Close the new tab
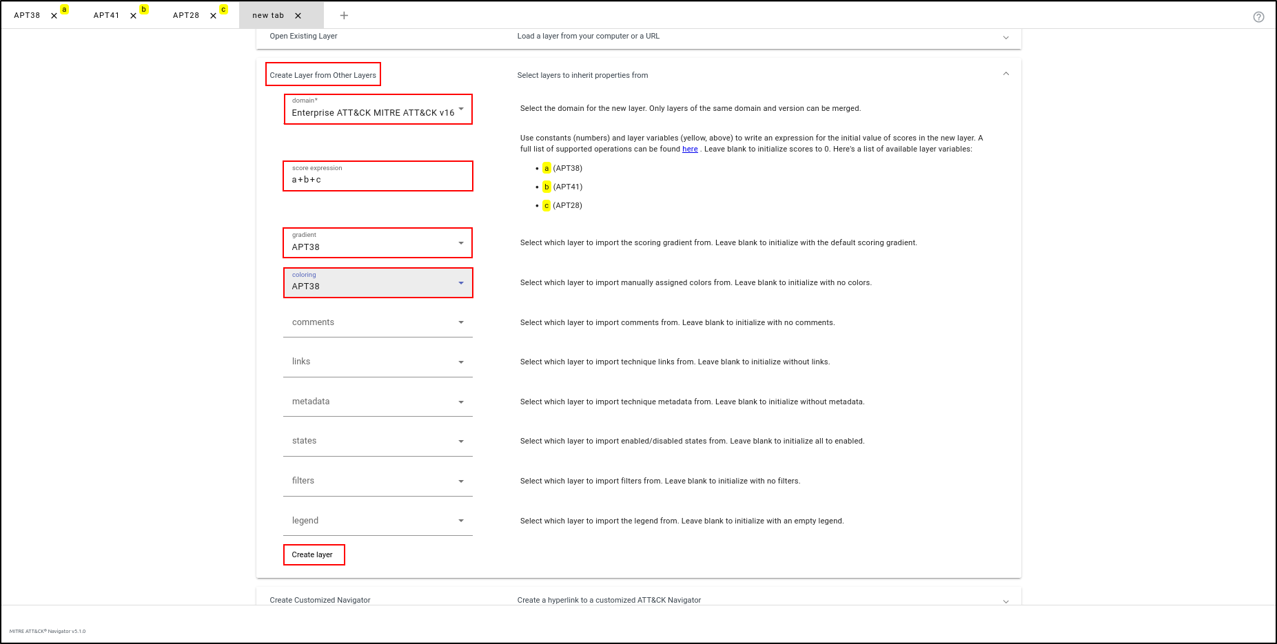The image size is (1277, 644). tap(298, 16)
